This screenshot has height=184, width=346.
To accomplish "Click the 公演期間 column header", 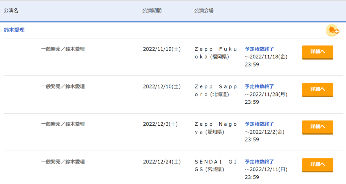I will pos(152,11).
